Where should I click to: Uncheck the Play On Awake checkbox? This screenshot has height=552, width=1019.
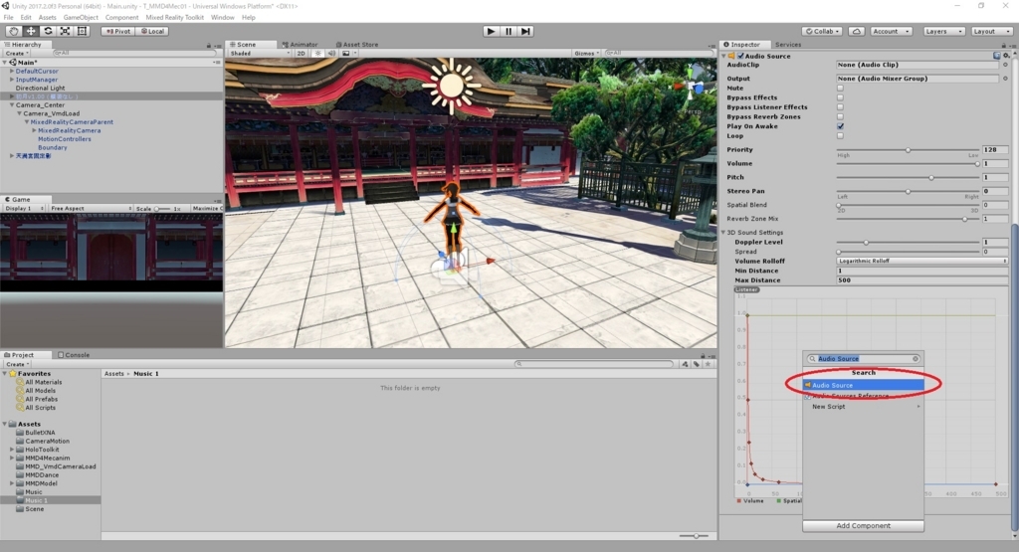point(840,126)
